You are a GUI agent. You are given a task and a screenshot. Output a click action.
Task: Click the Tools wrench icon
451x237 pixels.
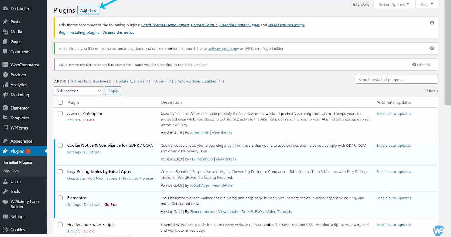(5, 191)
